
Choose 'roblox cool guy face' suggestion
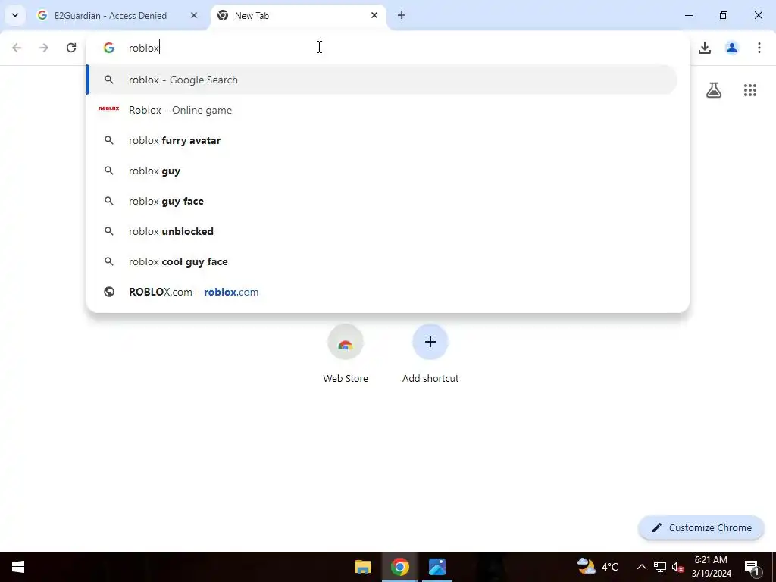click(x=382, y=261)
